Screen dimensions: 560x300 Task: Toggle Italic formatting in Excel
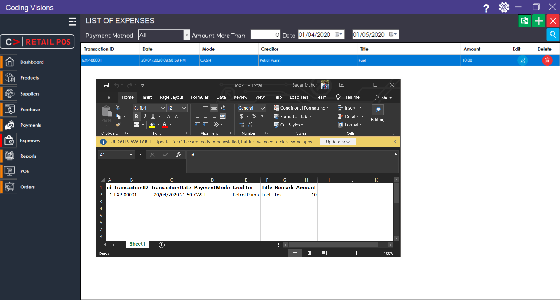[145, 116]
